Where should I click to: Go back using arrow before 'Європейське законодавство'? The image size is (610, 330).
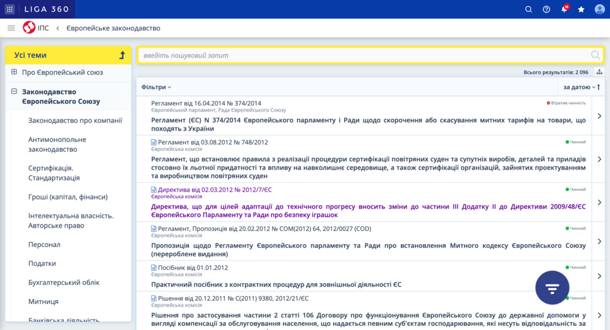pos(57,28)
